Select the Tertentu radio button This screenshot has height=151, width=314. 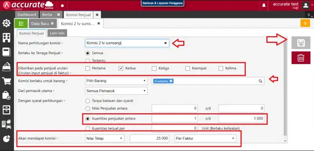(87, 61)
